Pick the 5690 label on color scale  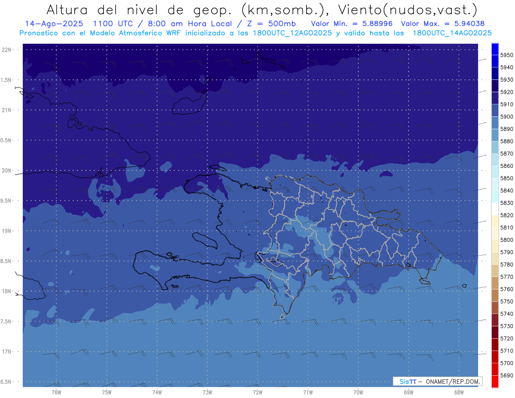click(x=506, y=375)
